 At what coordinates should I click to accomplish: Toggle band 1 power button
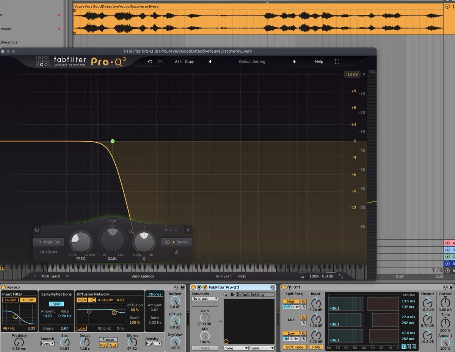[x=37, y=230]
